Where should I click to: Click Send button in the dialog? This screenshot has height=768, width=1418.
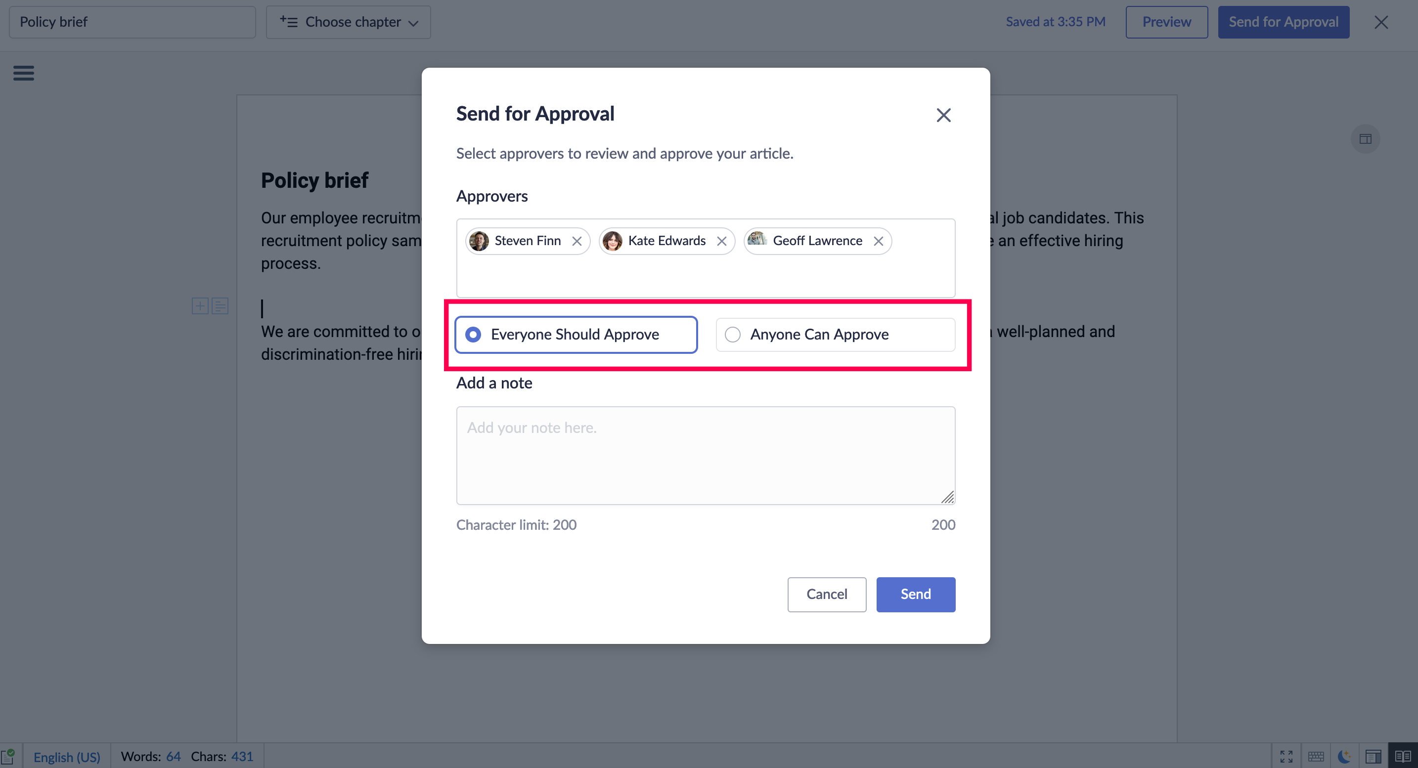click(916, 594)
